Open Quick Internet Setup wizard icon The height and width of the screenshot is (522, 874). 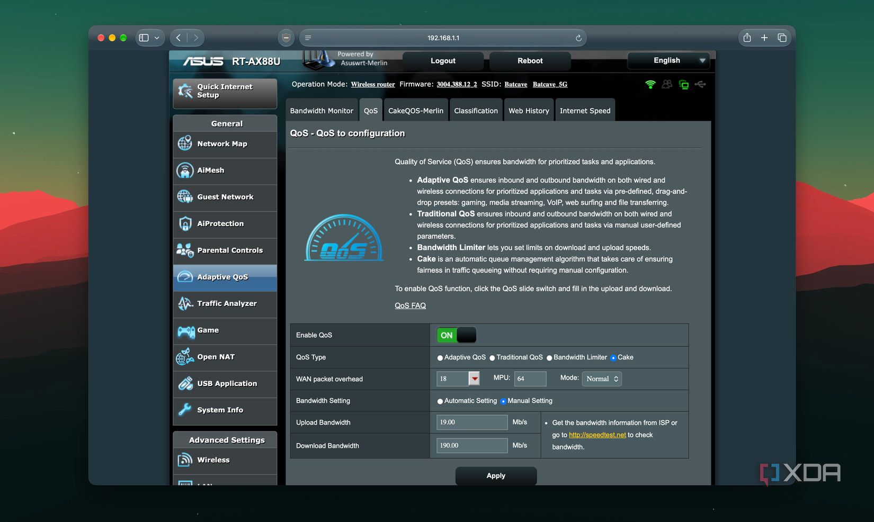[185, 91]
